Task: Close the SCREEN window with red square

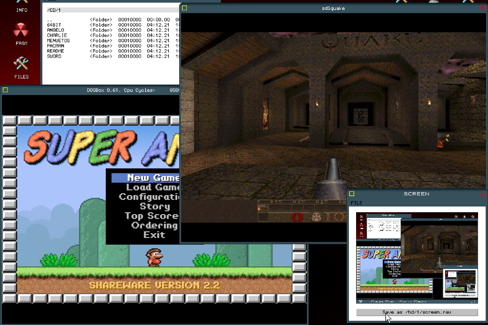Action: click(x=483, y=194)
